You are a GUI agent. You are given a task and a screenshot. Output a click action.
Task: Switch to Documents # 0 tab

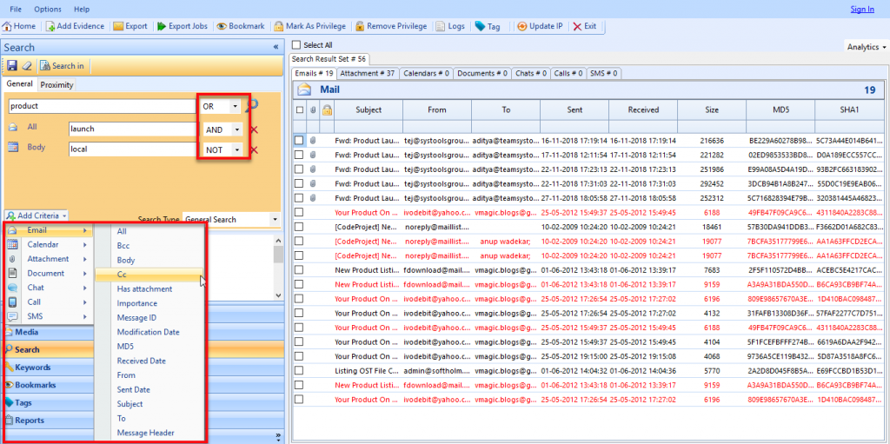pyautogui.click(x=482, y=73)
